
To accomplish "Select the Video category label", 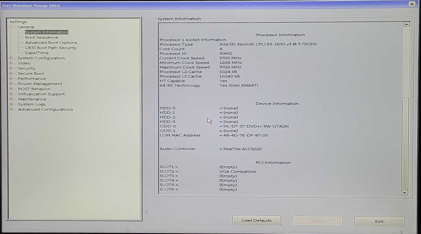I will [x=24, y=63].
